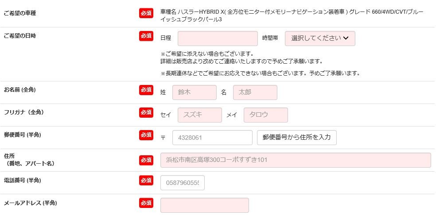436x215 pixels.
Task: Click the 必須 badge next to 住所
Action: point(146,160)
